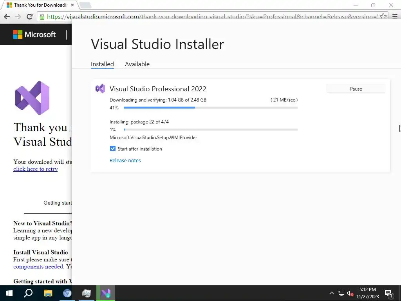Open network status tray icon

[x=341, y=293]
